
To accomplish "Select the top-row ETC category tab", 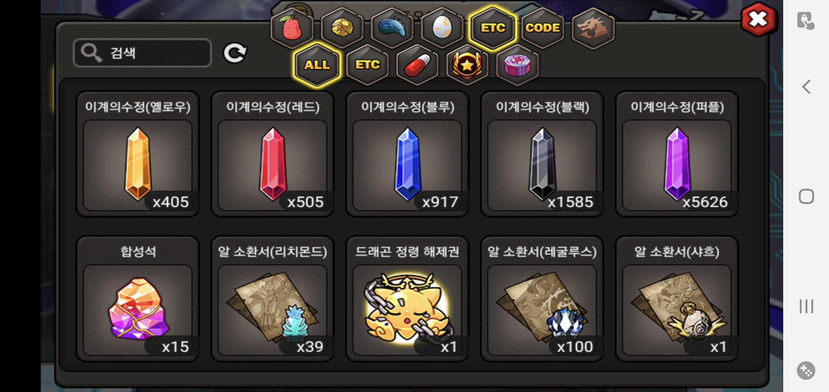I will (493, 28).
